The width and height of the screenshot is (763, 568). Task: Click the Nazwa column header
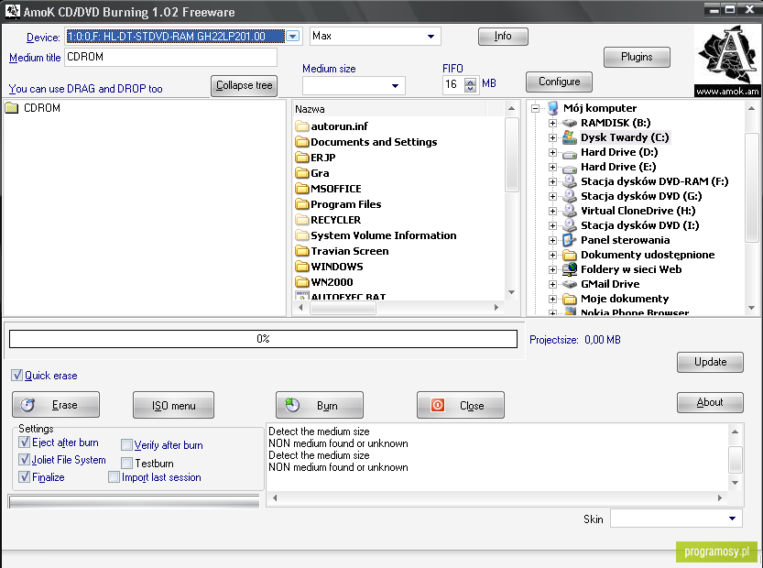[x=390, y=109]
